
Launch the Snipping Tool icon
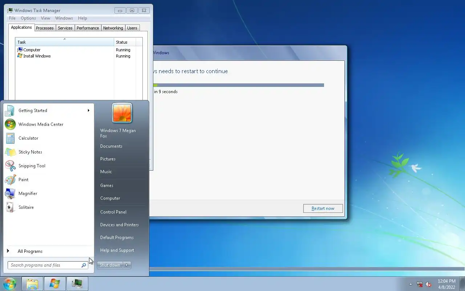pos(10,166)
